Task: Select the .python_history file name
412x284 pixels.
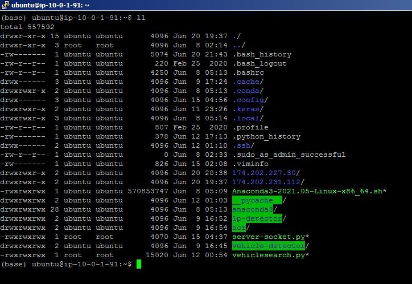Action: coord(266,137)
